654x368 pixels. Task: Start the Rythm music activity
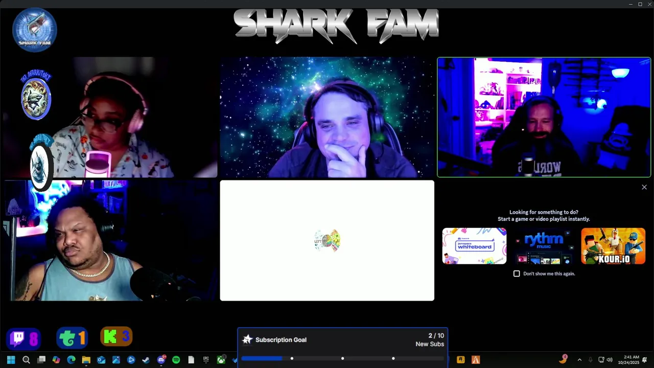click(544, 246)
